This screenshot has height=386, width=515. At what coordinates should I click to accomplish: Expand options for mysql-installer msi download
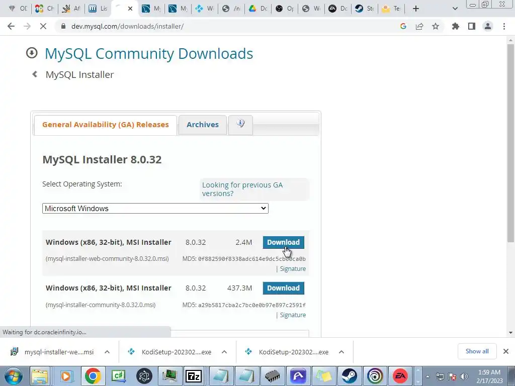[x=107, y=352]
